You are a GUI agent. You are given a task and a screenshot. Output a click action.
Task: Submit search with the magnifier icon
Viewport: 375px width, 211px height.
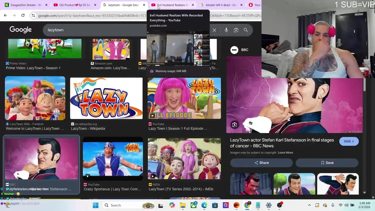click(x=246, y=30)
